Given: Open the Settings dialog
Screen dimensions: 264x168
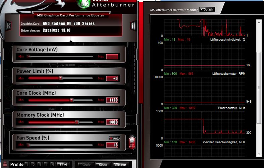Looking at the screenshot, I should click(x=120, y=165).
